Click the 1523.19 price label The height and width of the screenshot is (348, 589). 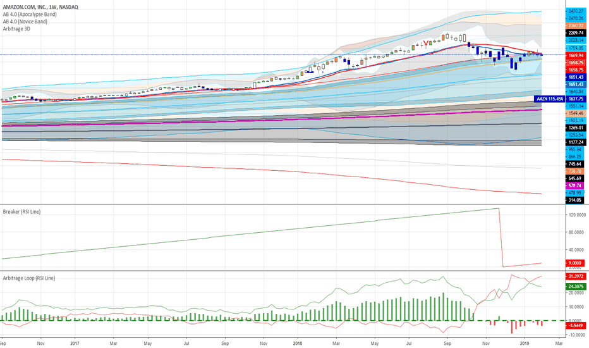[x=576, y=120]
